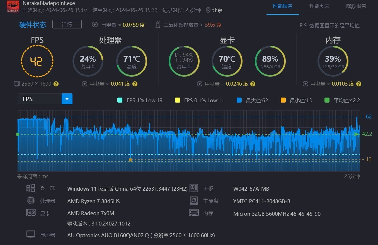378x245 pixels.
Task: Switch to the 降频报告 tab
Action: pos(356,6)
